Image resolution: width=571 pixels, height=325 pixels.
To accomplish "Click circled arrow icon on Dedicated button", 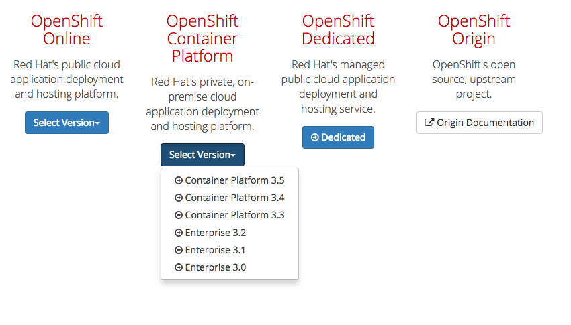I will (x=314, y=137).
